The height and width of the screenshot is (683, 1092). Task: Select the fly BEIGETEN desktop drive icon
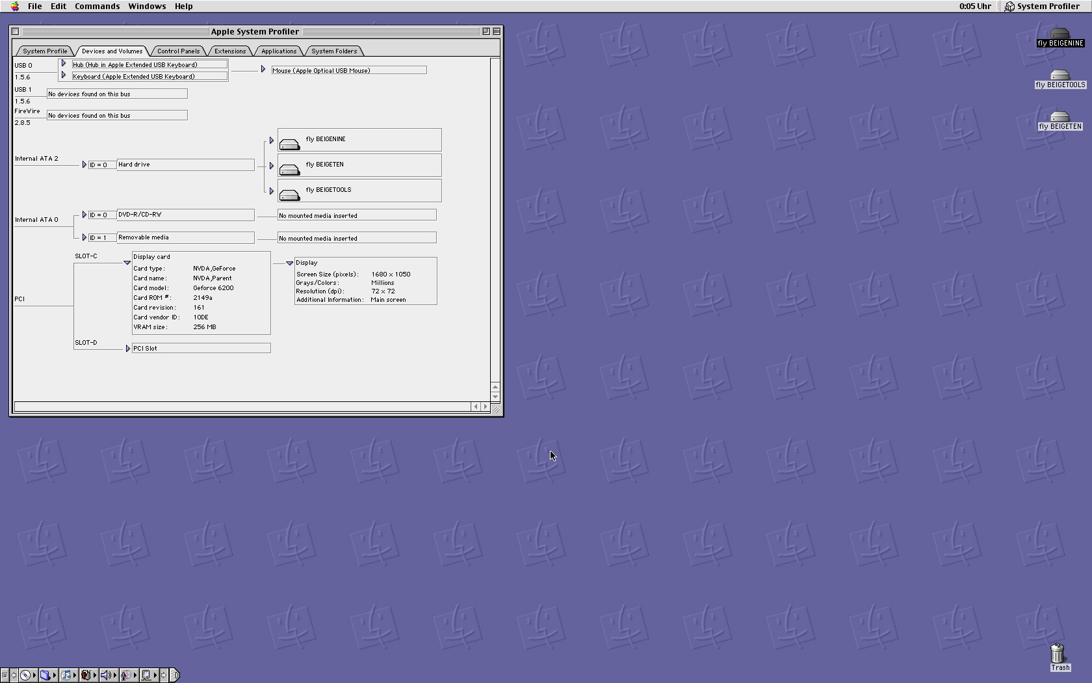click(x=1059, y=116)
